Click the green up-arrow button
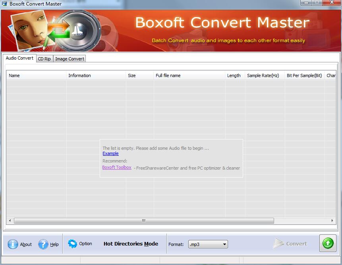The height and width of the screenshot is (265, 342). (x=328, y=243)
